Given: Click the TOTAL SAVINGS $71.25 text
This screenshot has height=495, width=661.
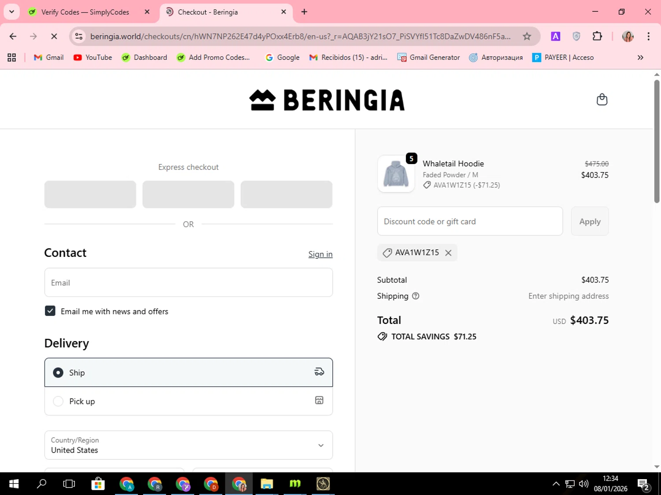Looking at the screenshot, I should pos(434,337).
